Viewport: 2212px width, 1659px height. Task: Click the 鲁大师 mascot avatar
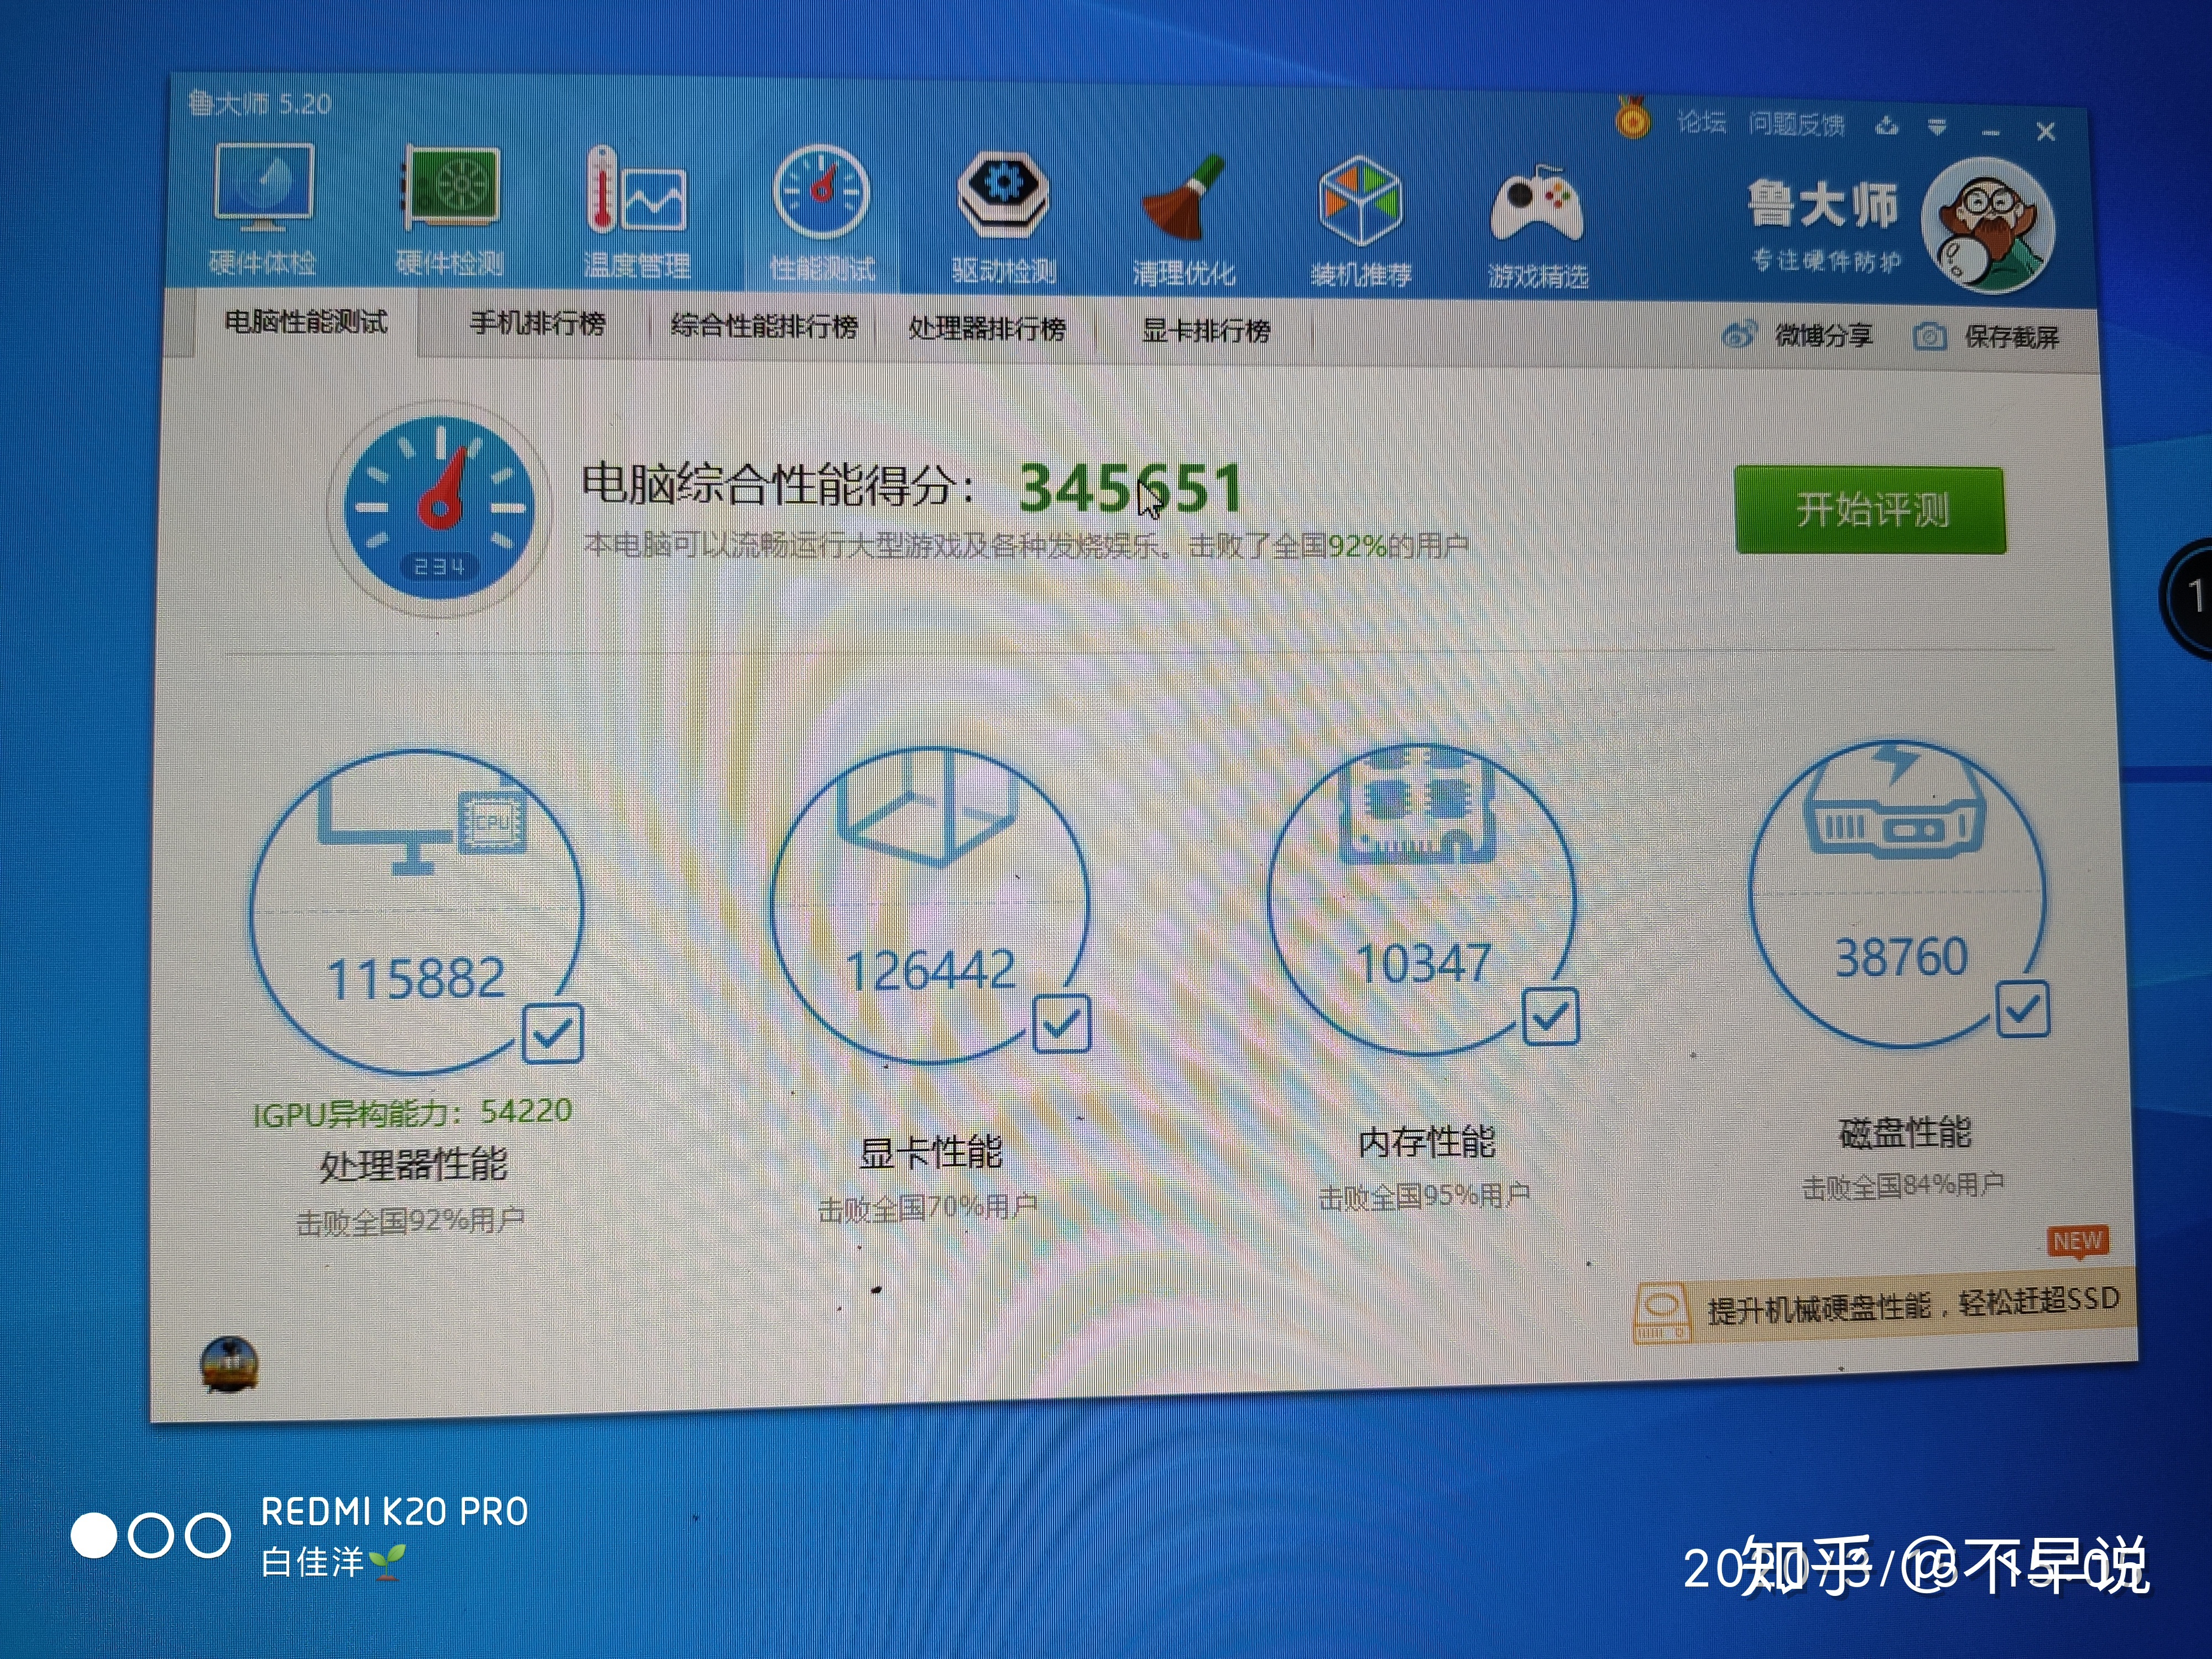(x=1988, y=226)
